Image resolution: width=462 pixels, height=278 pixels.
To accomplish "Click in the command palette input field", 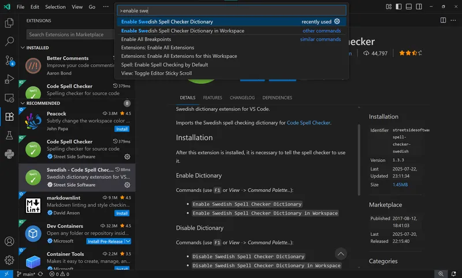I will [x=232, y=10].
